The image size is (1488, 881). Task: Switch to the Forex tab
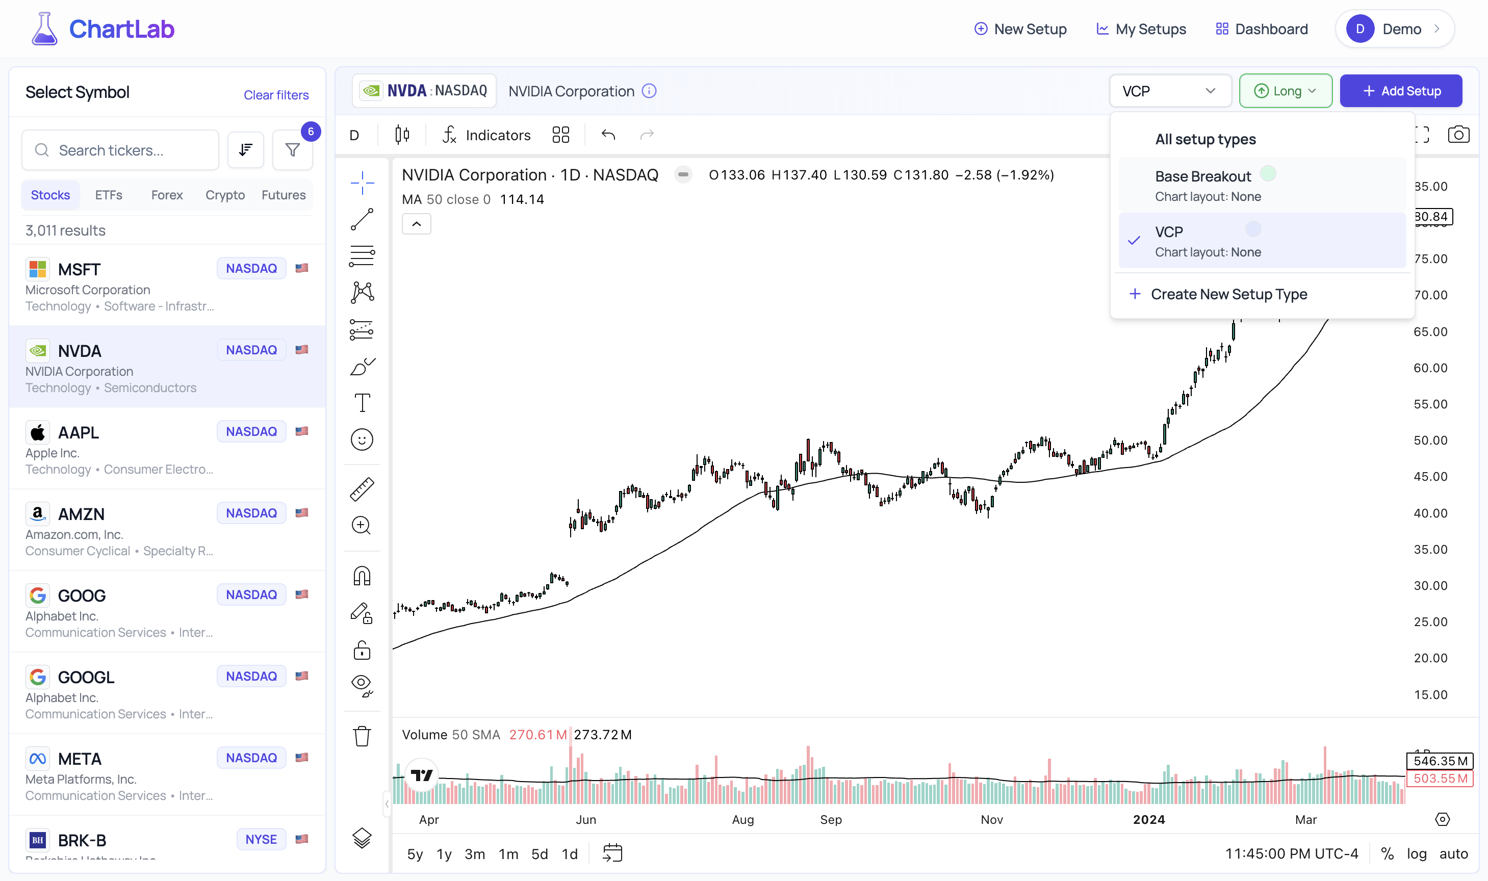[x=167, y=195]
